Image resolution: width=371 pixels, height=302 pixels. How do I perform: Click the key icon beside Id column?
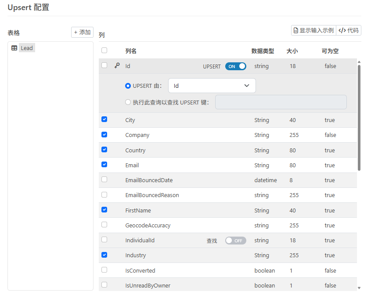(117, 66)
